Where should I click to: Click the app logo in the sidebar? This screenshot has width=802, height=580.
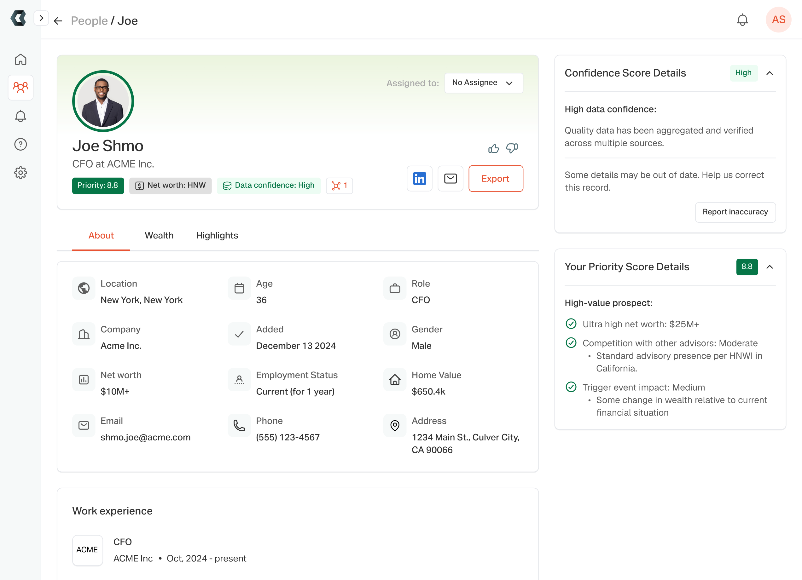(x=18, y=18)
